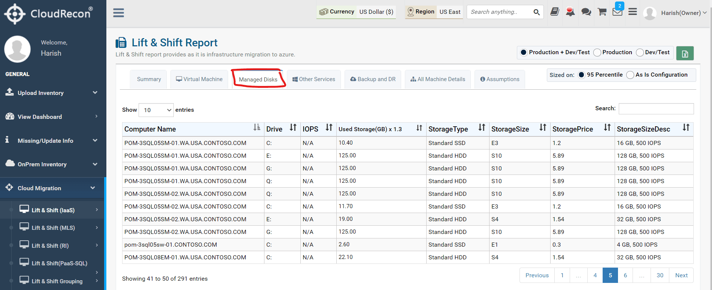Toggle the hamburger sidebar menu icon
The width and height of the screenshot is (712, 290).
tap(118, 13)
